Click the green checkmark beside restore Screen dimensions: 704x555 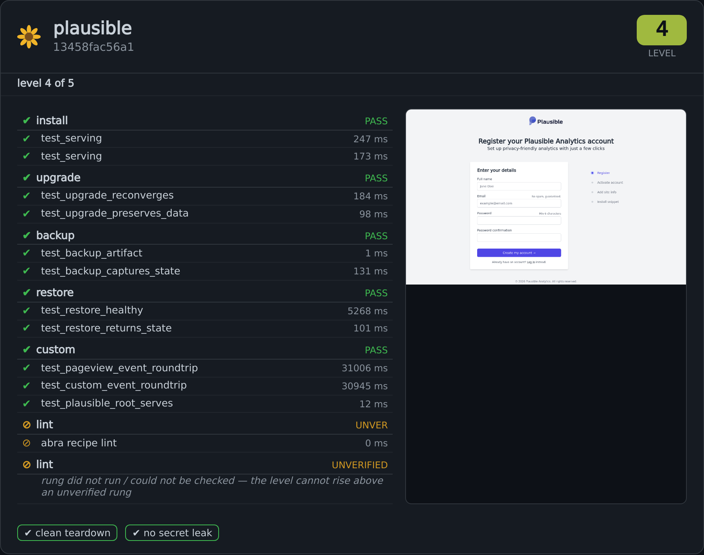coord(27,292)
